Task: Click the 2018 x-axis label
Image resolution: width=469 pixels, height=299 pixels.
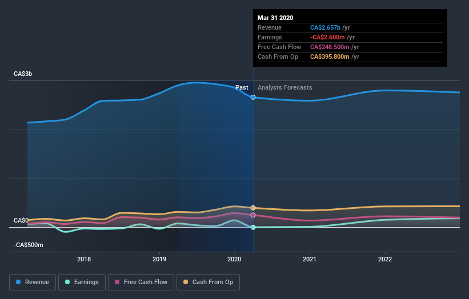Action: 84,259
